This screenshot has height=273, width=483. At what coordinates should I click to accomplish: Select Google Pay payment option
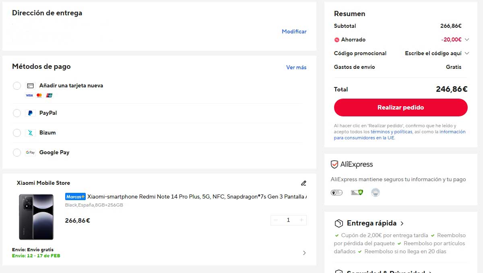click(x=17, y=152)
